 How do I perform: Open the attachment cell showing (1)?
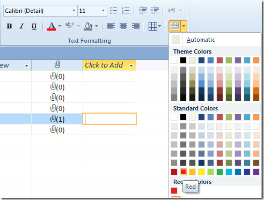[x=57, y=119]
